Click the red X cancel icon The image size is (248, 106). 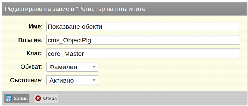point(38,98)
